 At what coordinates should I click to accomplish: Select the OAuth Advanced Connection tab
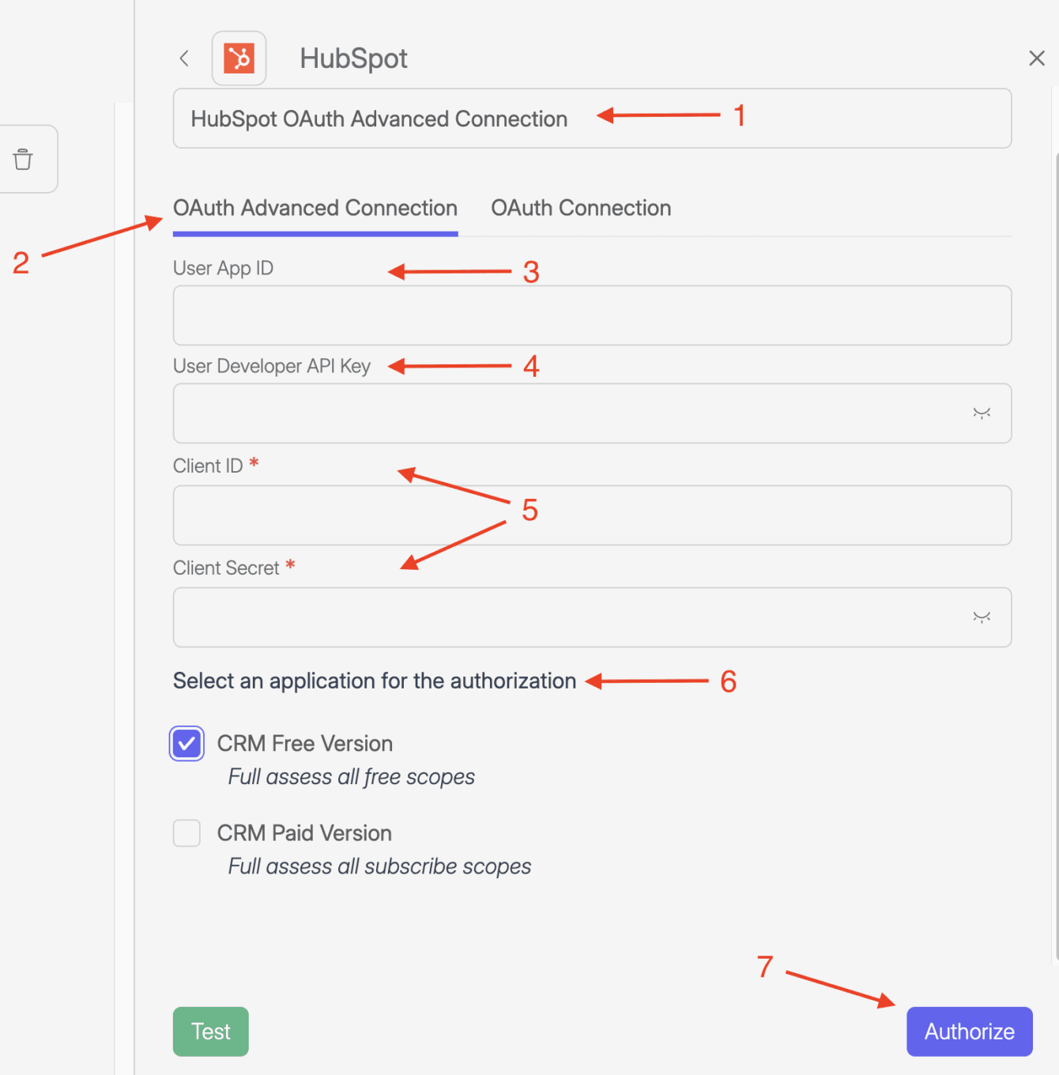(x=315, y=208)
